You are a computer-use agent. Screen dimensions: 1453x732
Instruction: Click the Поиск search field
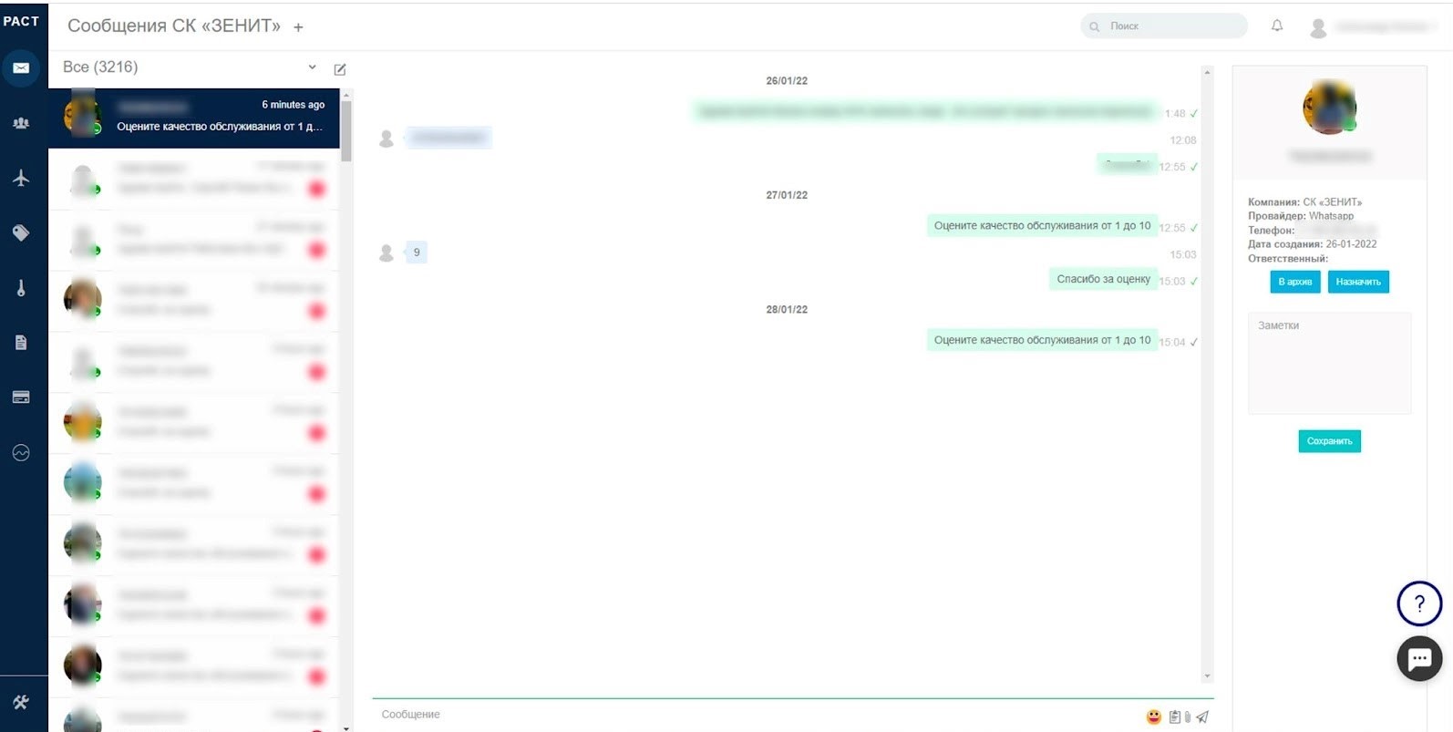coord(1164,26)
